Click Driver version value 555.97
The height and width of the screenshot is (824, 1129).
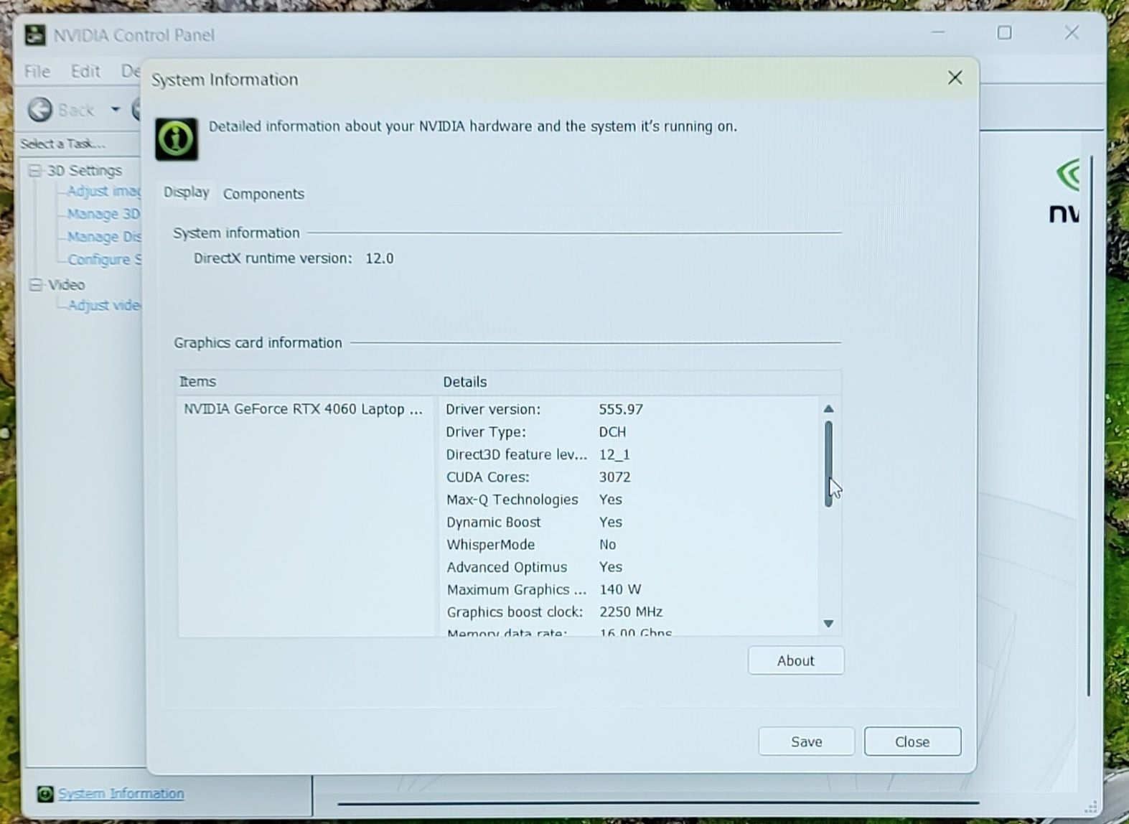(621, 409)
